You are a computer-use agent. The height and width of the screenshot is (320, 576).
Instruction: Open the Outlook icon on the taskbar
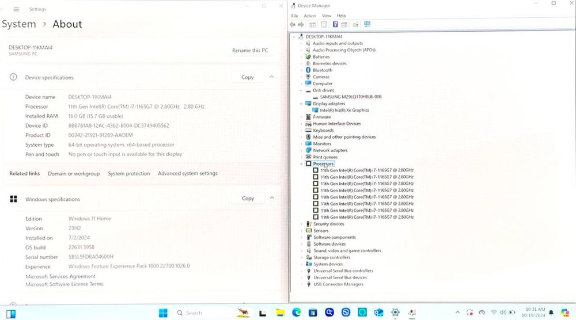point(379,313)
